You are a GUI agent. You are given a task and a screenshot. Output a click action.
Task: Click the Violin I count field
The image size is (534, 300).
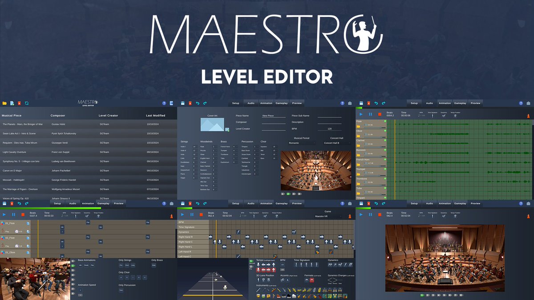point(194,147)
